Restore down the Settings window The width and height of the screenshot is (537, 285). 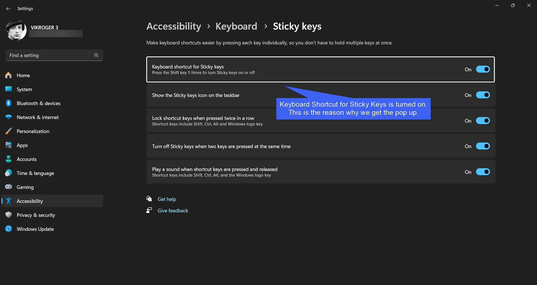click(x=513, y=5)
